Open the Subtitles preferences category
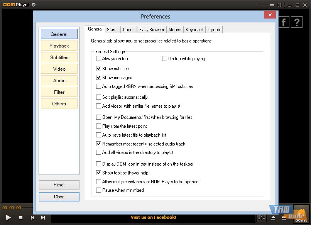 [x=59, y=58]
